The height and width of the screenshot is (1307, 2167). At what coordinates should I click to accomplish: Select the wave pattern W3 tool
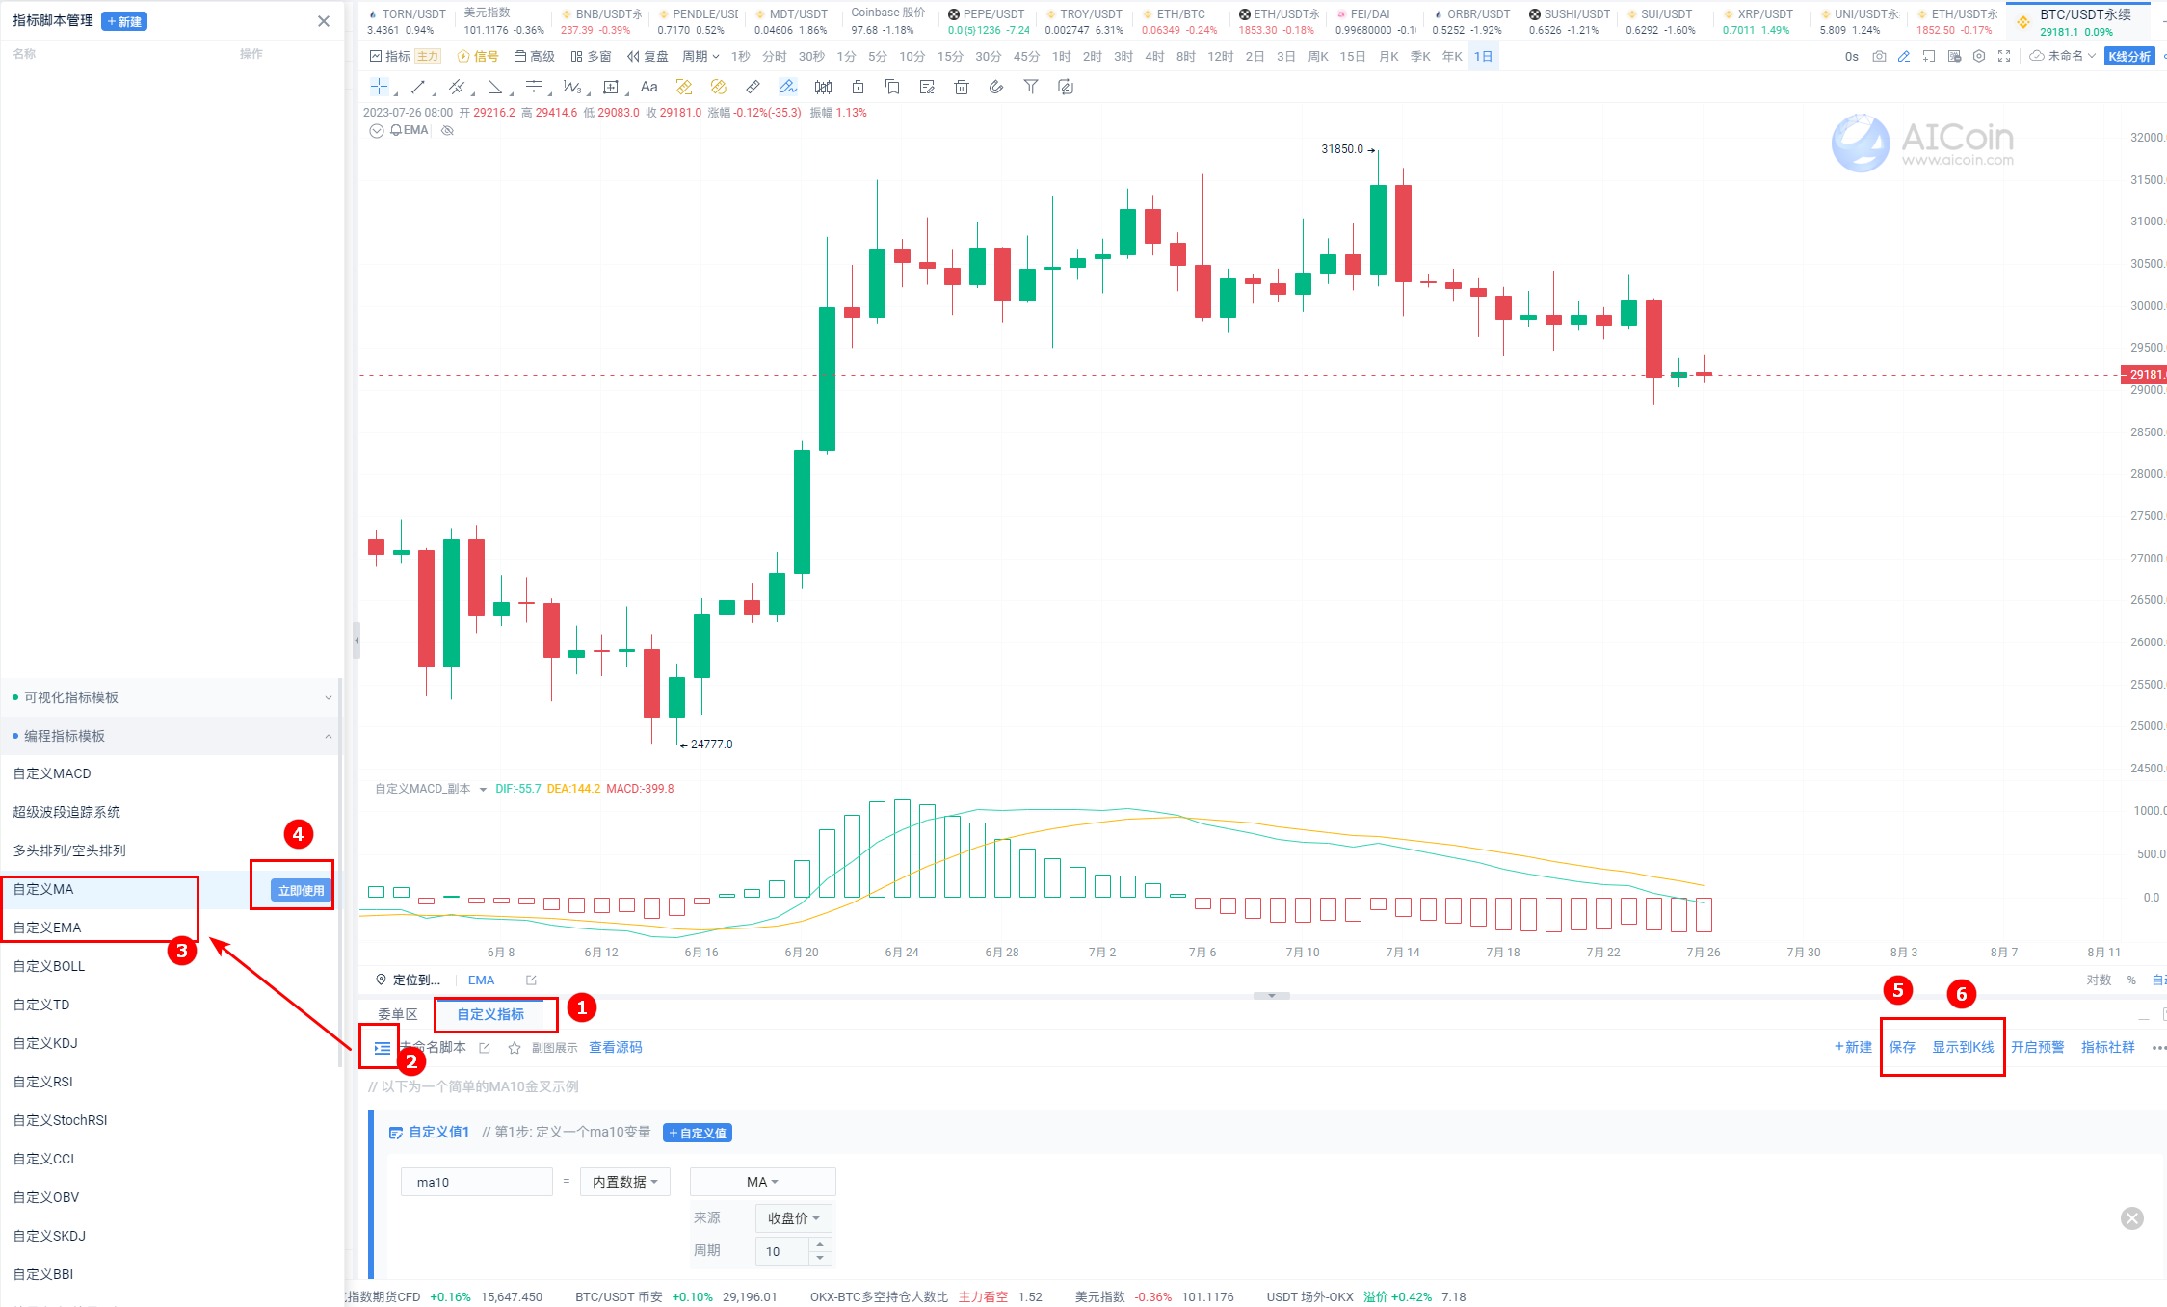(x=571, y=87)
